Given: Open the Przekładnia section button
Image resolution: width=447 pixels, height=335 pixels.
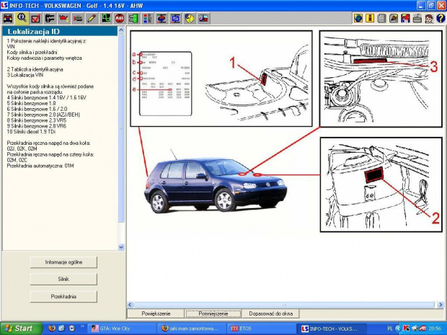Looking at the screenshot, I should tap(63, 297).
